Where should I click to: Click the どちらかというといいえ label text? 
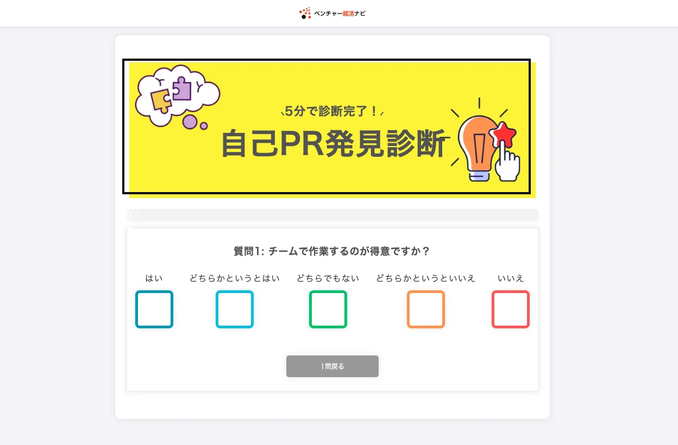pyautogui.click(x=426, y=278)
